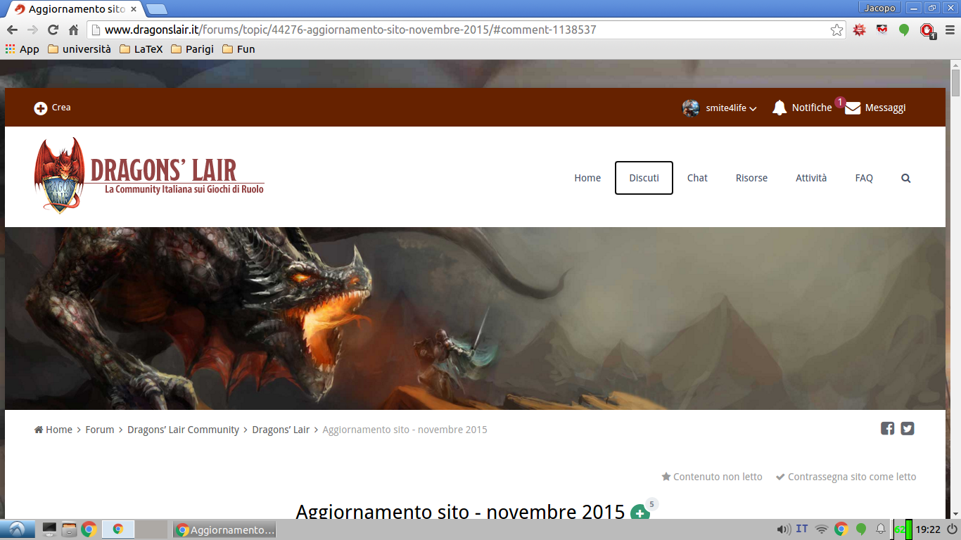Click the green plus follow icon next to title
The width and height of the screenshot is (961, 540).
pyautogui.click(x=639, y=513)
